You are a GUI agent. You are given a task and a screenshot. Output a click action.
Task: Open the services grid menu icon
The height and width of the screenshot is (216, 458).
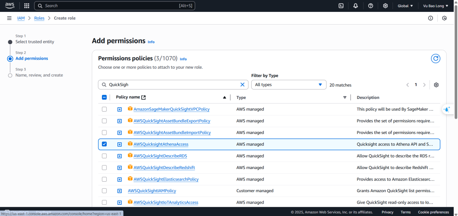point(27,6)
